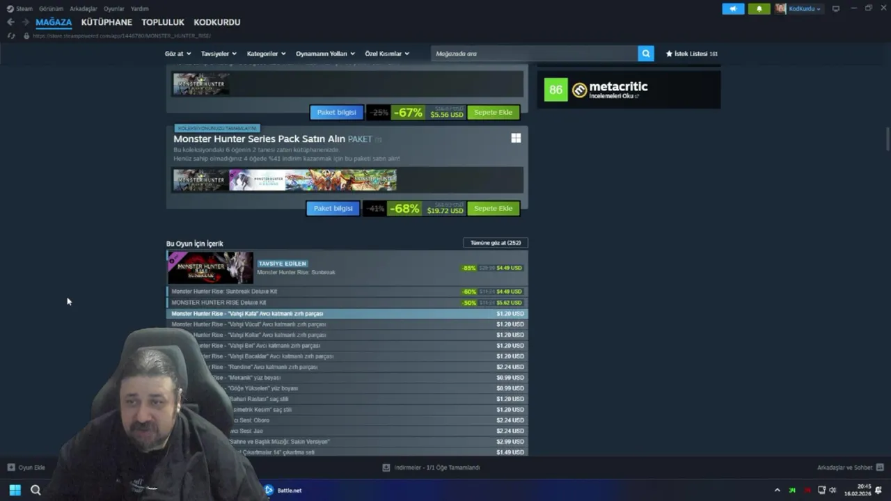This screenshot has height=501, width=891.
Task: Select MONSTER HUNTER RISE Deluxe Kit row
Action: (x=347, y=303)
